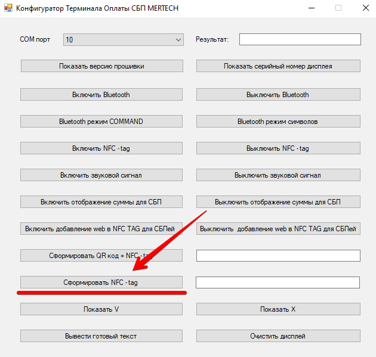Enable отображение суммы для СБП

point(101,202)
